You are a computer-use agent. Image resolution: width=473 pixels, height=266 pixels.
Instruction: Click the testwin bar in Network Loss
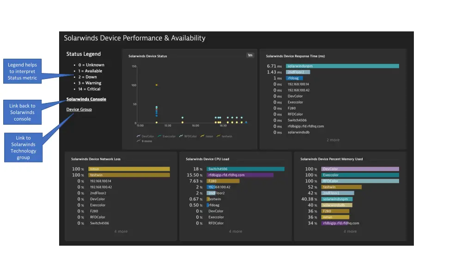(x=128, y=175)
